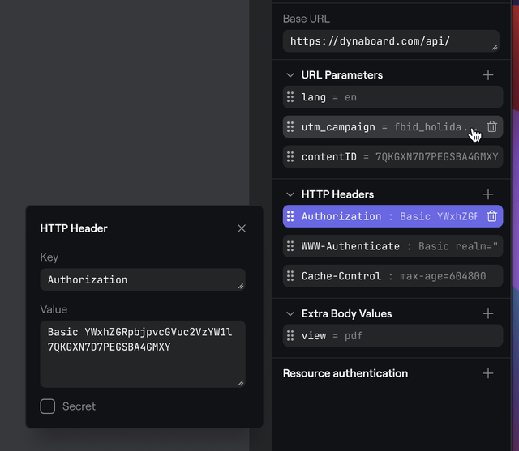Click the drag handle beside view value
This screenshot has height=451, width=519.
click(x=290, y=336)
